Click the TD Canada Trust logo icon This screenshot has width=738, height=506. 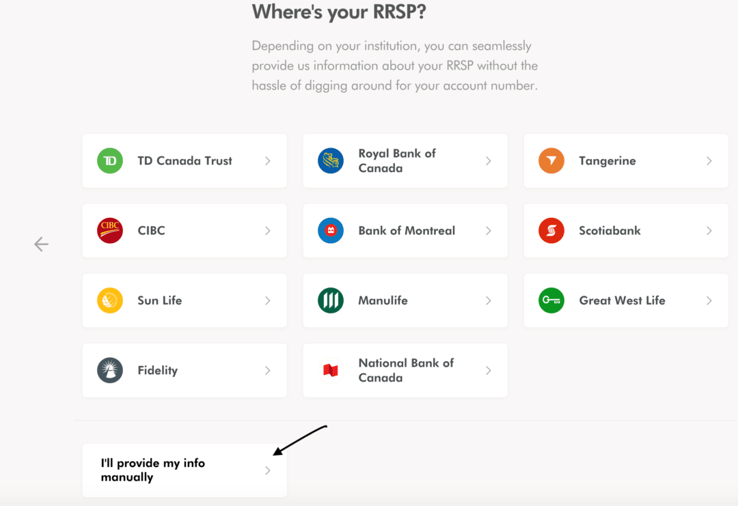click(x=110, y=160)
